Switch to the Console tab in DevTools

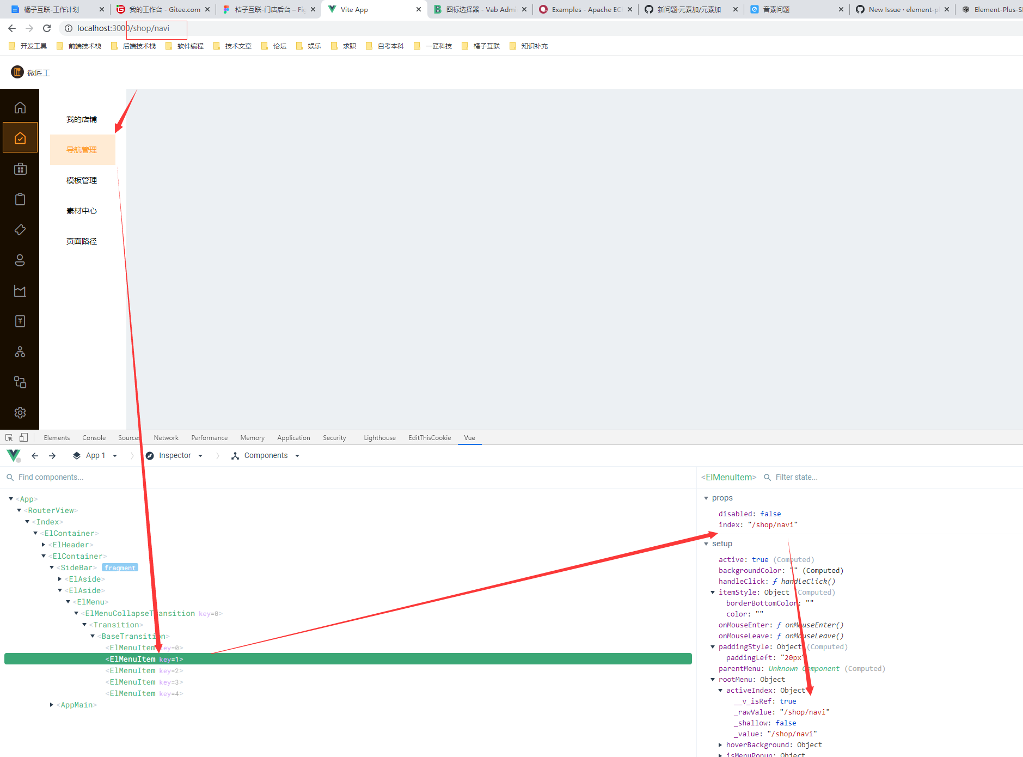[x=94, y=438]
